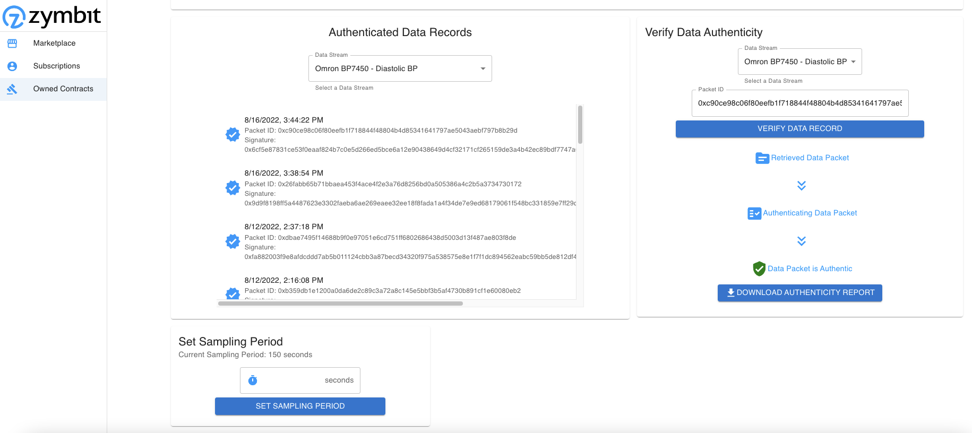Image resolution: width=972 pixels, height=433 pixels.
Task: Click Authenticating Data Packet label
Action: 810,213
